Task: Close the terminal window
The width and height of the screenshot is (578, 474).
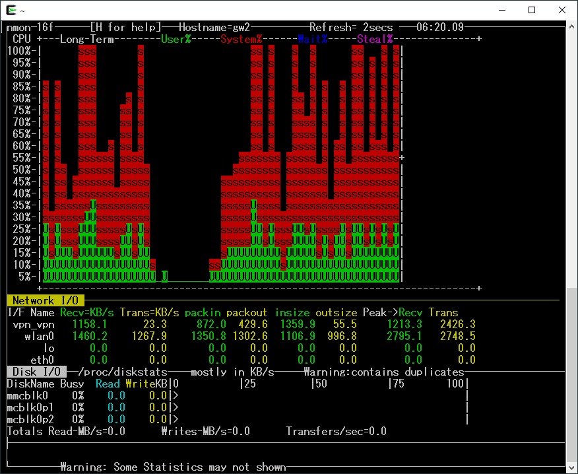Action: tap(562, 10)
